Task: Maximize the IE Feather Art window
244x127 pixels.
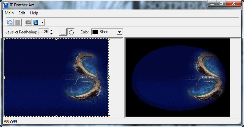Action: (221, 4)
